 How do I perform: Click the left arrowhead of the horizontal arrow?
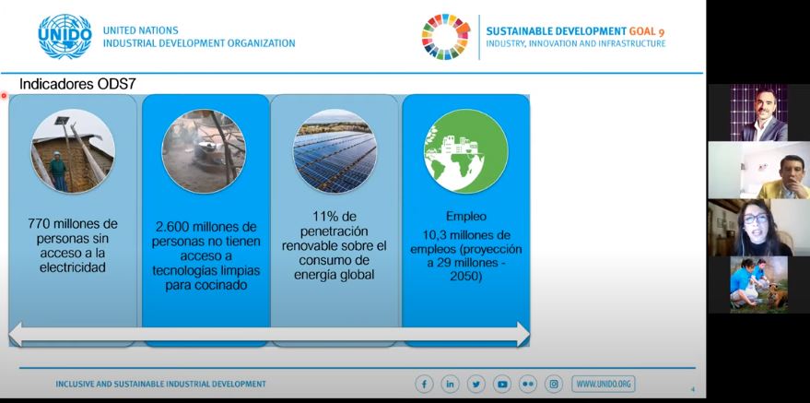pos(17,334)
